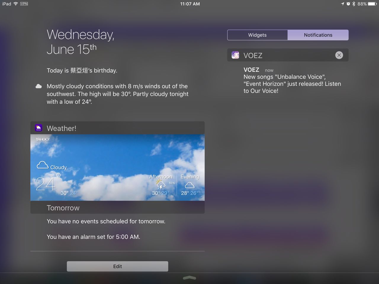
Task: Tap the Cloudy condition cloud icon
Action: tap(42, 165)
